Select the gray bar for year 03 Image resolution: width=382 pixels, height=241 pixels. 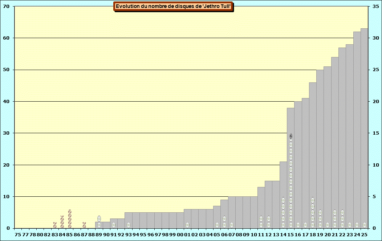click(x=202, y=218)
